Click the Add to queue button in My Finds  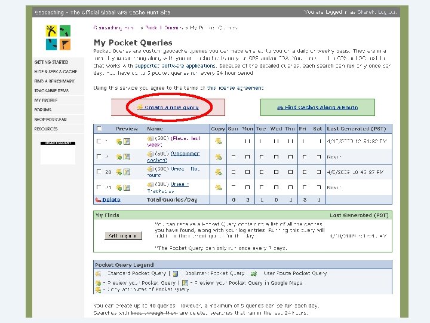(x=123, y=236)
